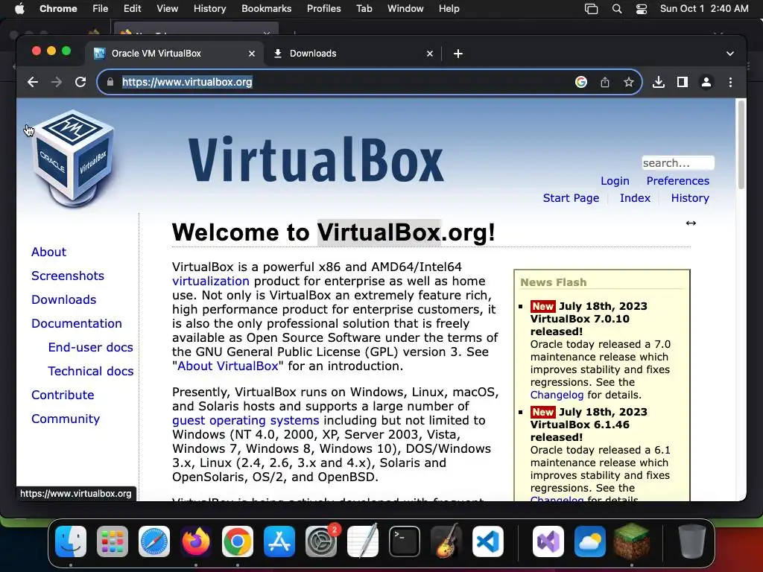Open TextEdit from the Dock

click(363, 541)
